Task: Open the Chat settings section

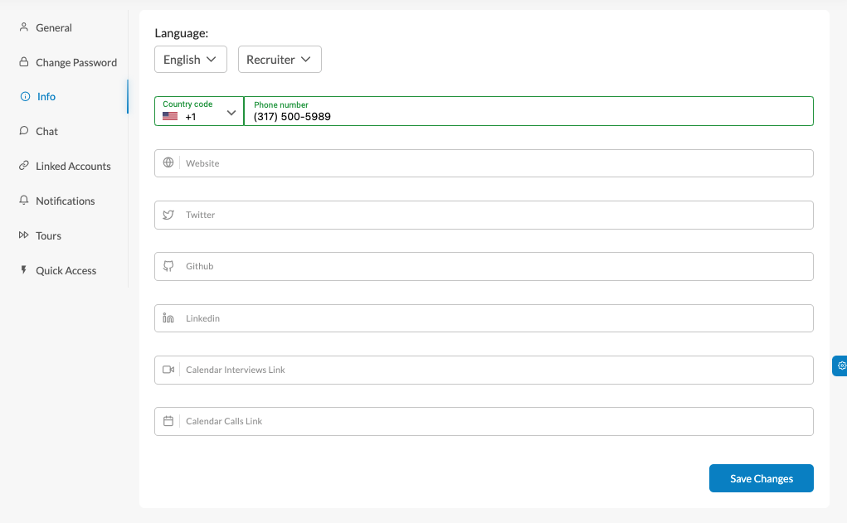Action: pyautogui.click(x=46, y=131)
